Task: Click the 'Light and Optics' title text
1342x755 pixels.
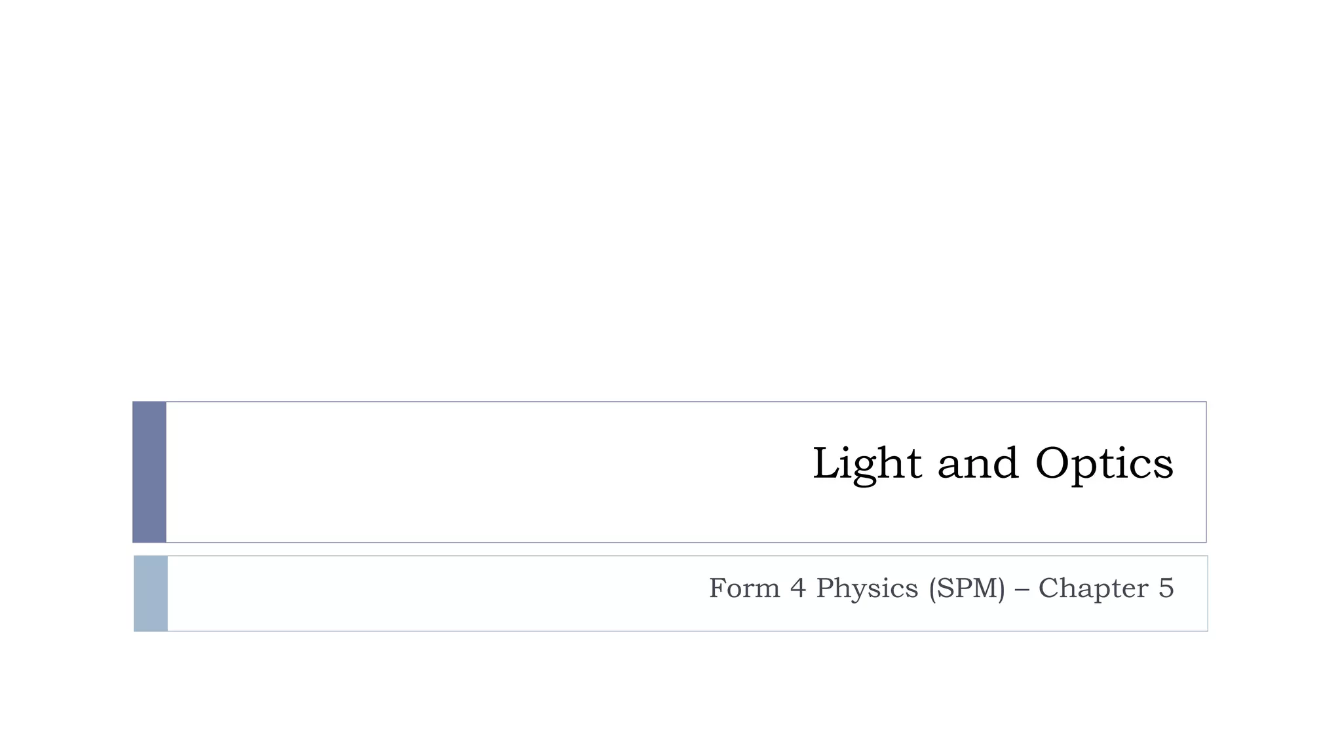Action: [992, 463]
